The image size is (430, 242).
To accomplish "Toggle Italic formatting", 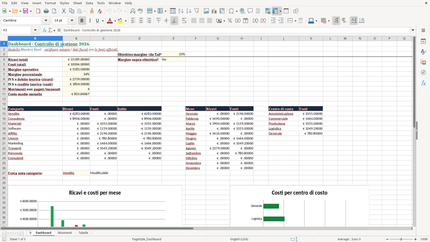I will [x=90, y=21].
